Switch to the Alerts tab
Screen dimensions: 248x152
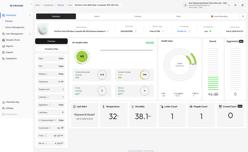[x=97, y=16]
